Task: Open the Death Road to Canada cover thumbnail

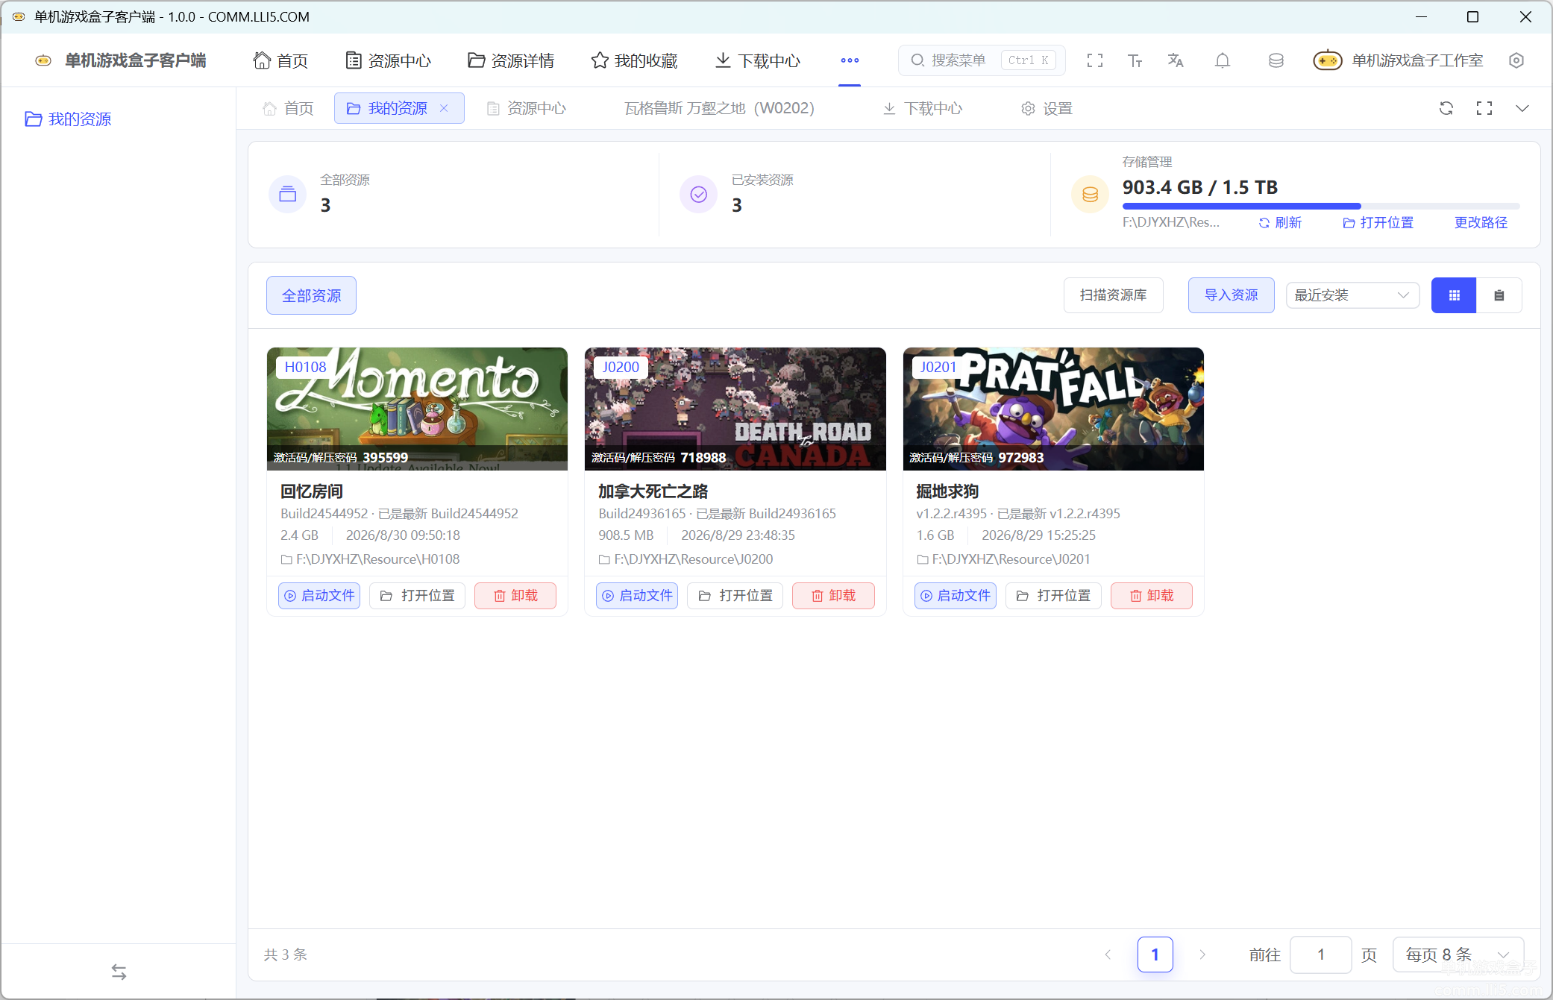Action: point(735,409)
